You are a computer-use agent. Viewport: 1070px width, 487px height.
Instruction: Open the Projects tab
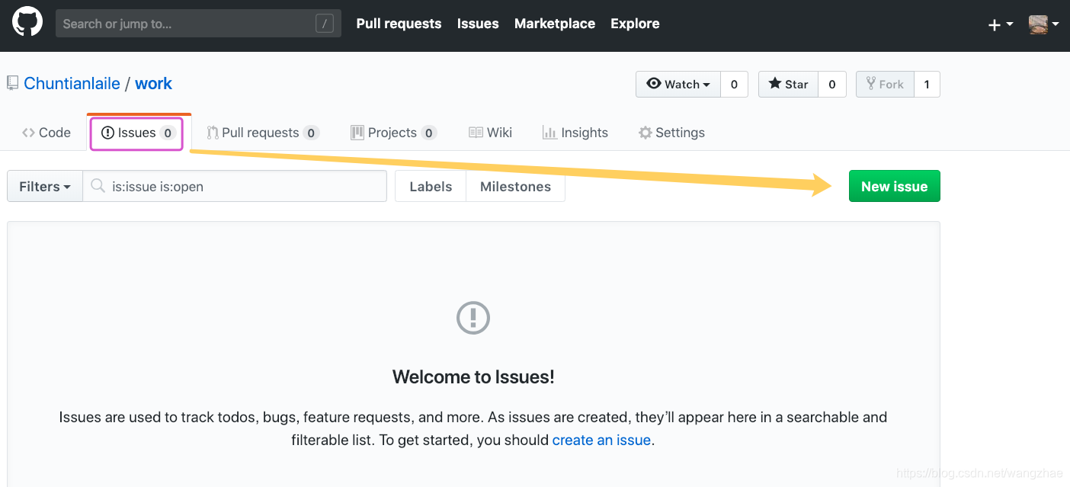[393, 133]
